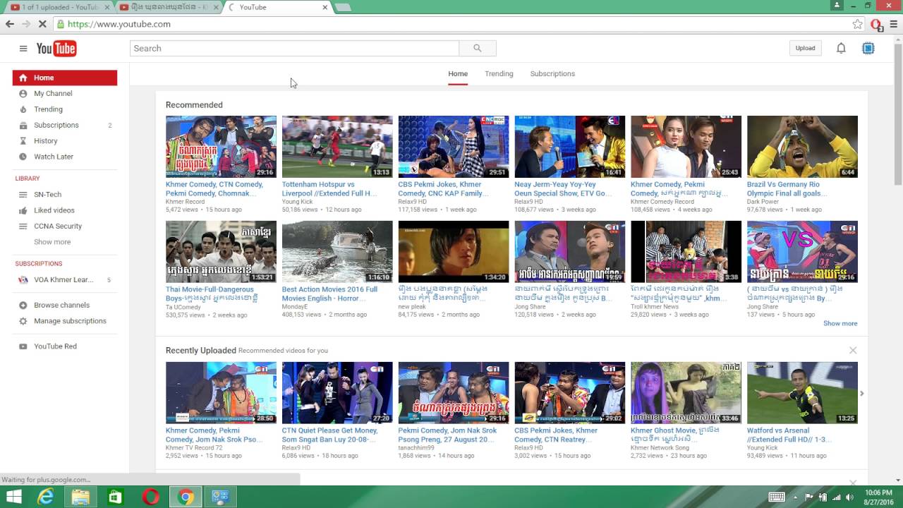Open the Windows Start button
The image size is (903, 508).
pyautogui.click(x=13, y=497)
